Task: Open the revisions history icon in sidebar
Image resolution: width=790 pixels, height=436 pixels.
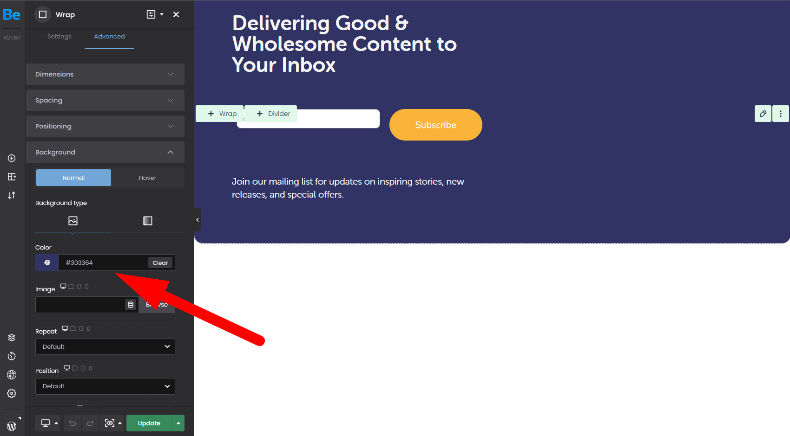Action: coord(12,356)
